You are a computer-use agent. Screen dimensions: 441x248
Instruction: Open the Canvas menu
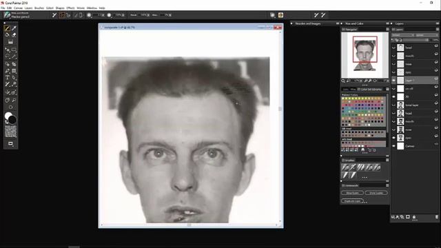point(18,8)
